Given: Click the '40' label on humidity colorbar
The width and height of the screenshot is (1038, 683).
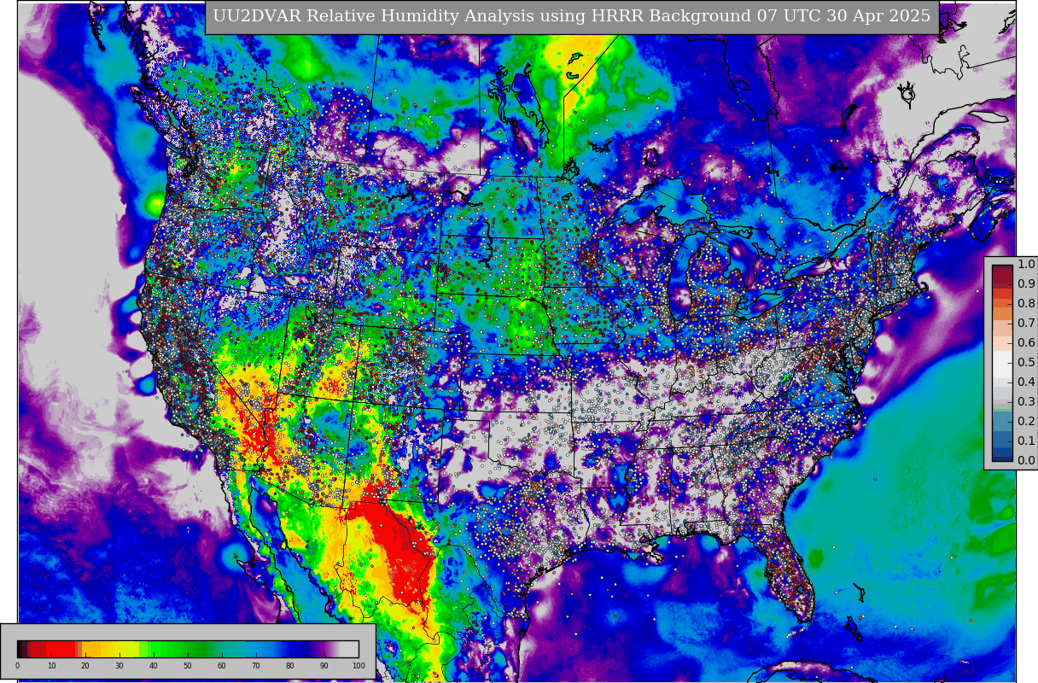Looking at the screenshot, I should (154, 666).
